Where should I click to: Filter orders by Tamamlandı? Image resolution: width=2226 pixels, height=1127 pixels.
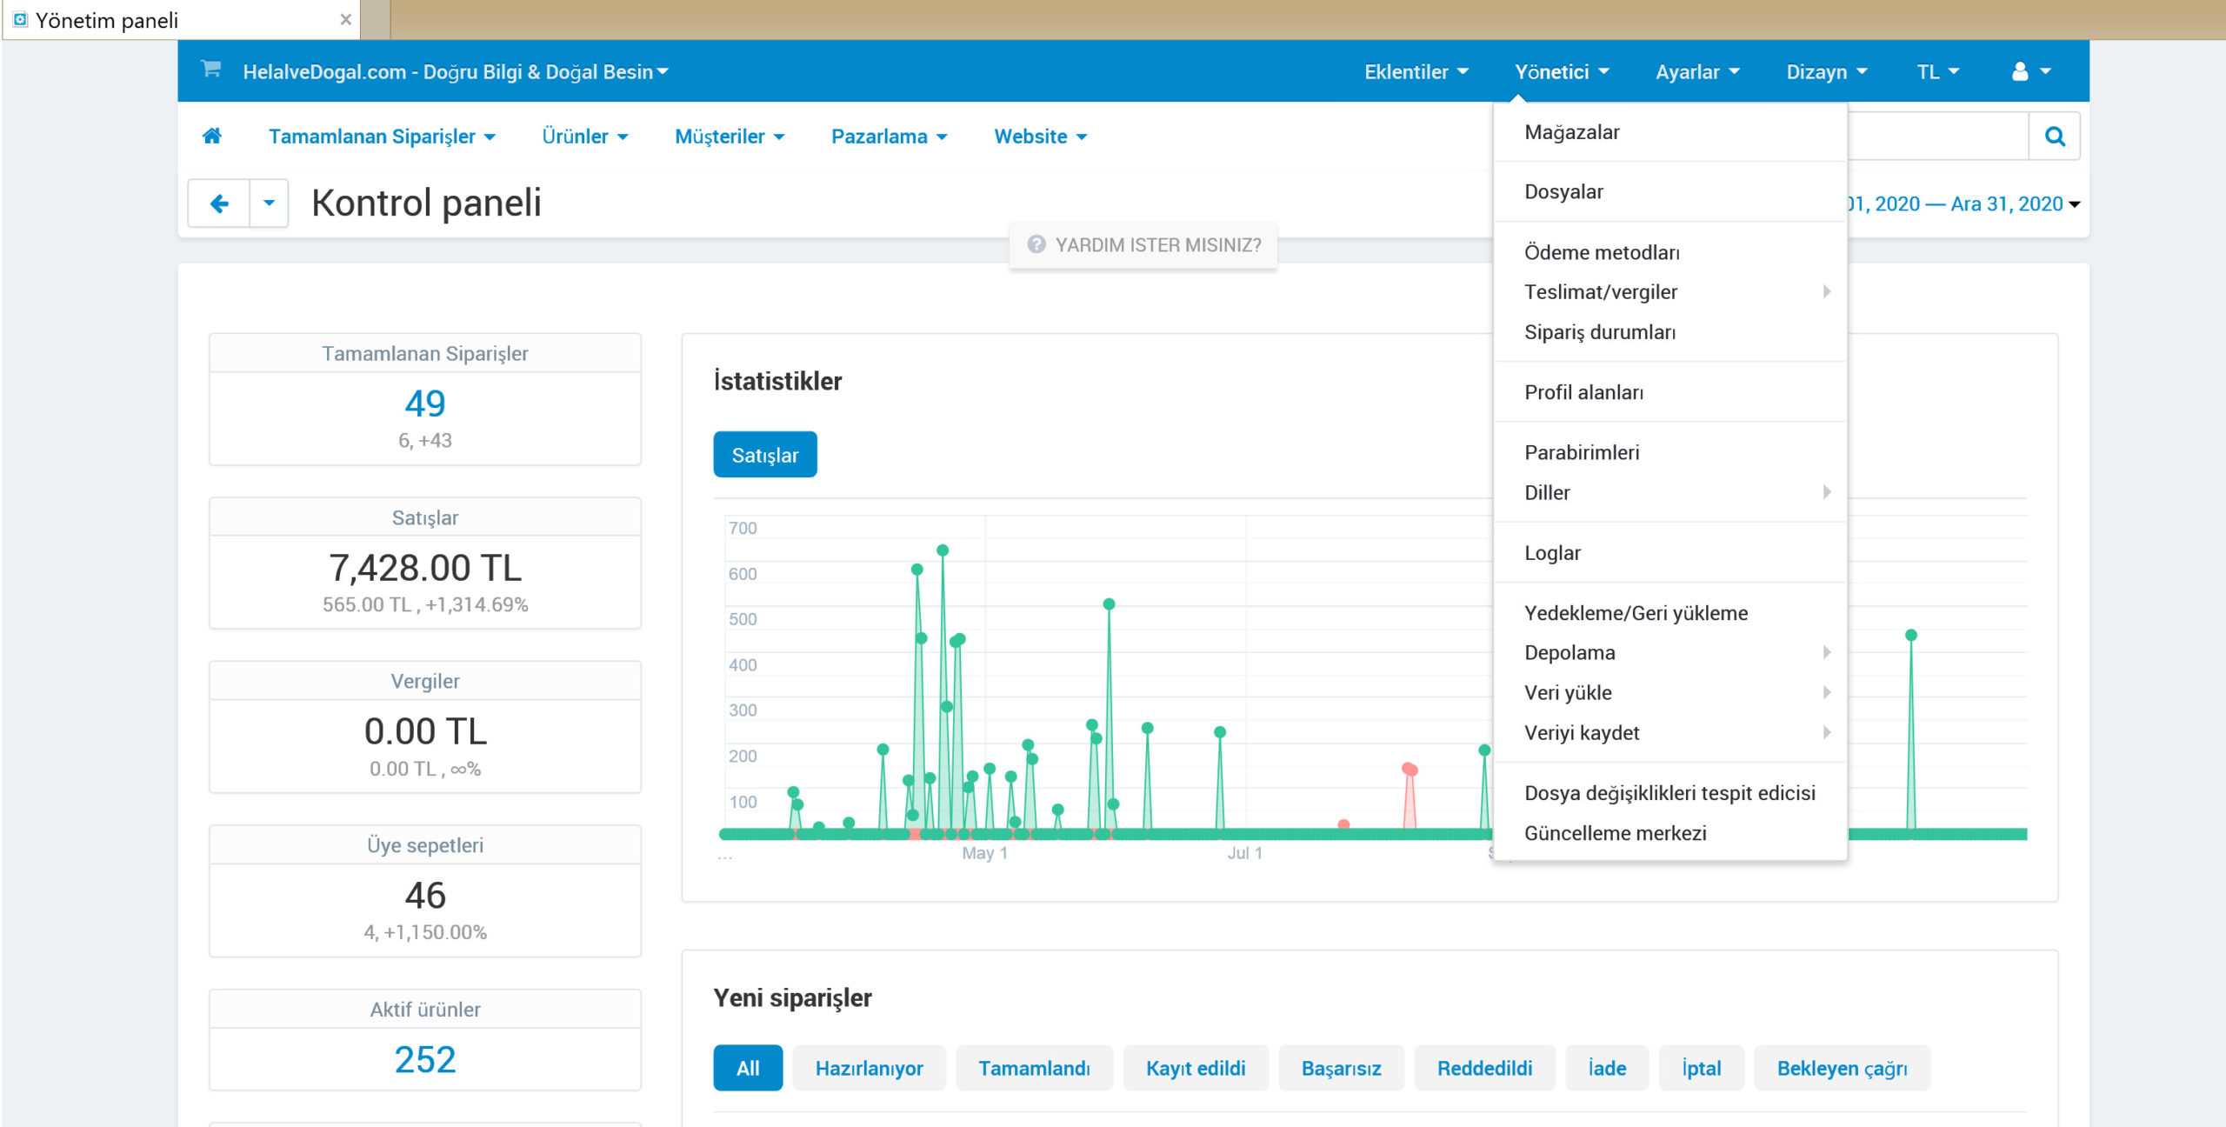pos(1034,1068)
